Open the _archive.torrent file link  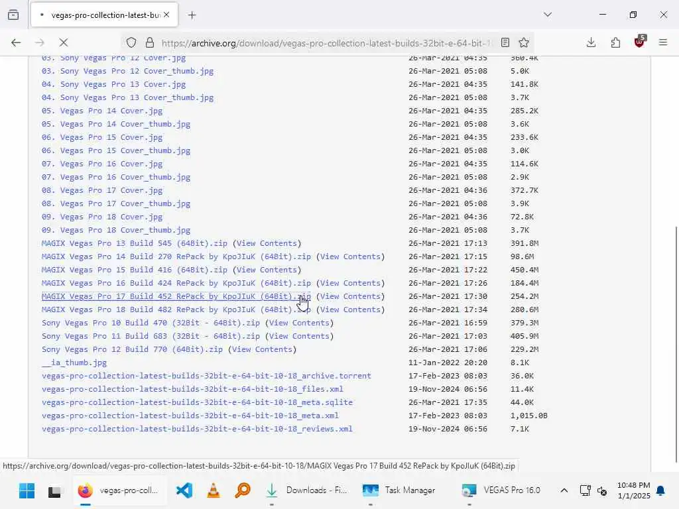[207, 376]
